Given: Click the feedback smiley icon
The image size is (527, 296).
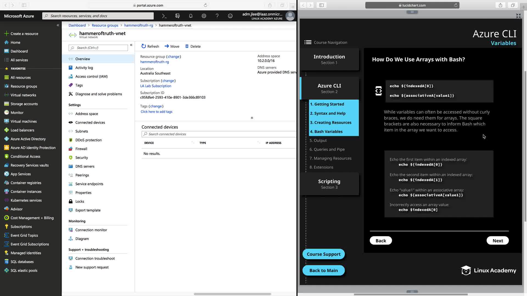Looking at the screenshot, I should coord(230,16).
